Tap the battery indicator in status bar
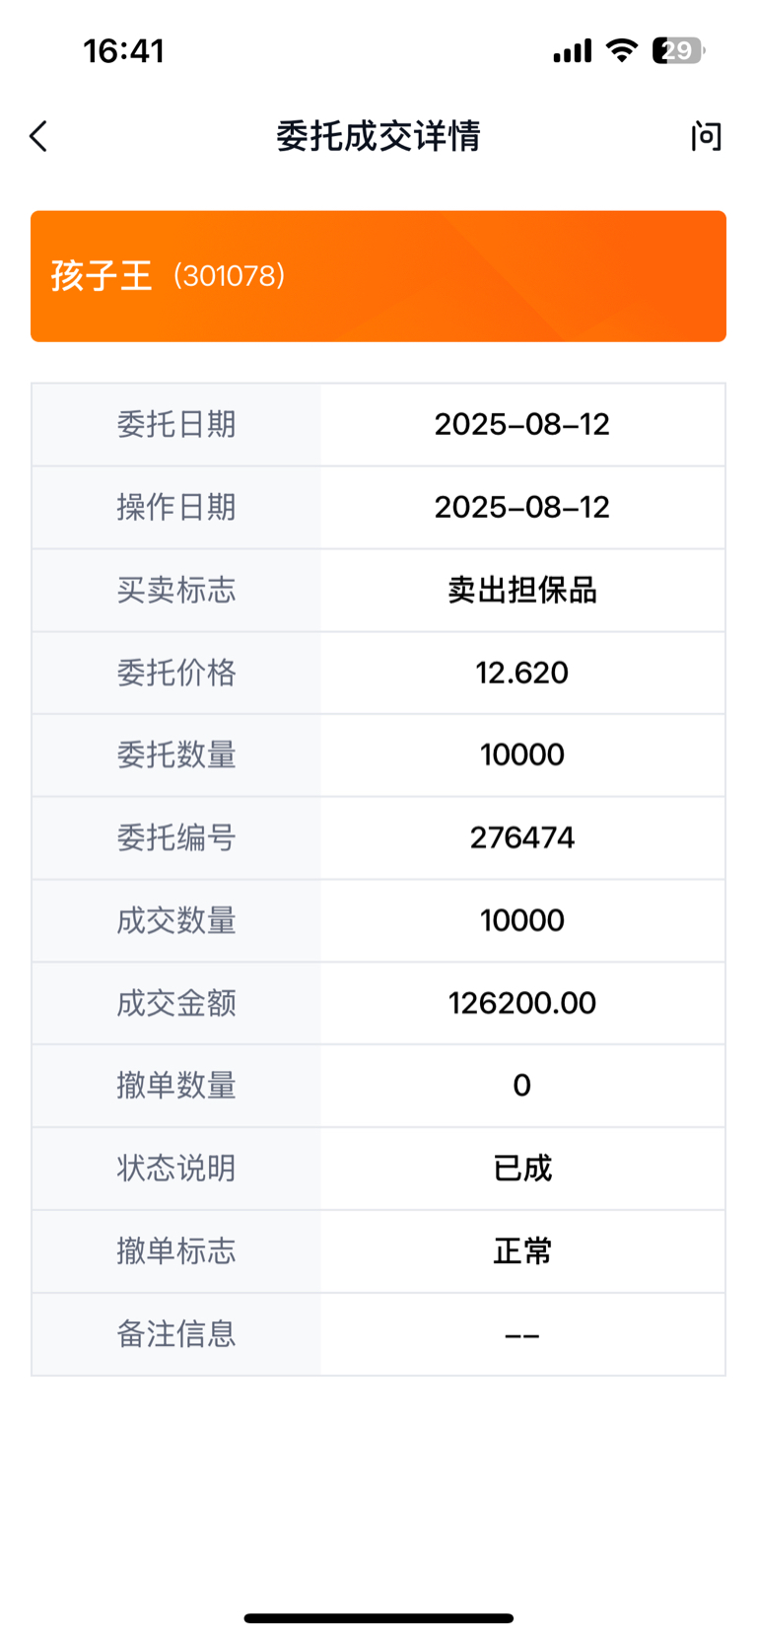Viewport: 757px width, 1640px height. (x=678, y=50)
